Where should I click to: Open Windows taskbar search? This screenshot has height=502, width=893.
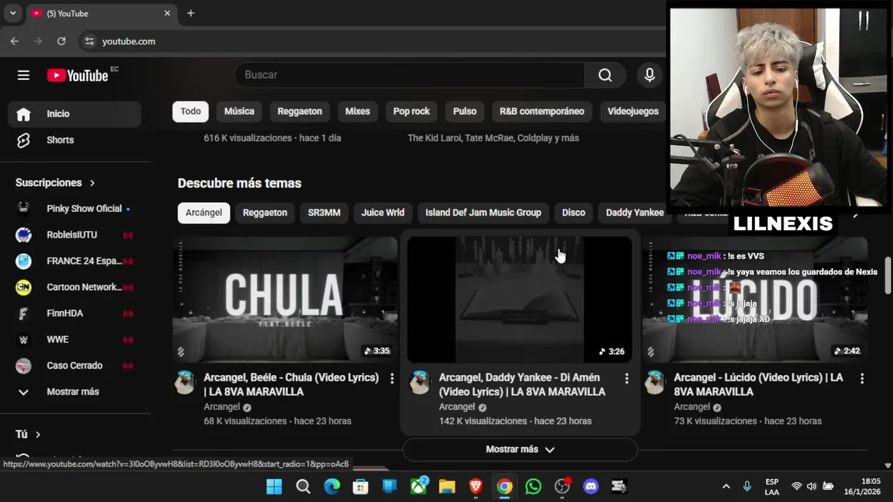pyautogui.click(x=303, y=487)
